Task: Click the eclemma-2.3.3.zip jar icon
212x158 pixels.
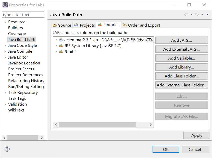Action: [61, 40]
